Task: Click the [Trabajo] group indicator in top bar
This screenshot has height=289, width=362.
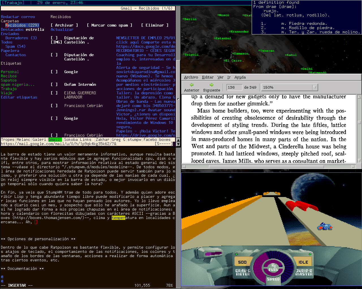Action: point(13,3)
